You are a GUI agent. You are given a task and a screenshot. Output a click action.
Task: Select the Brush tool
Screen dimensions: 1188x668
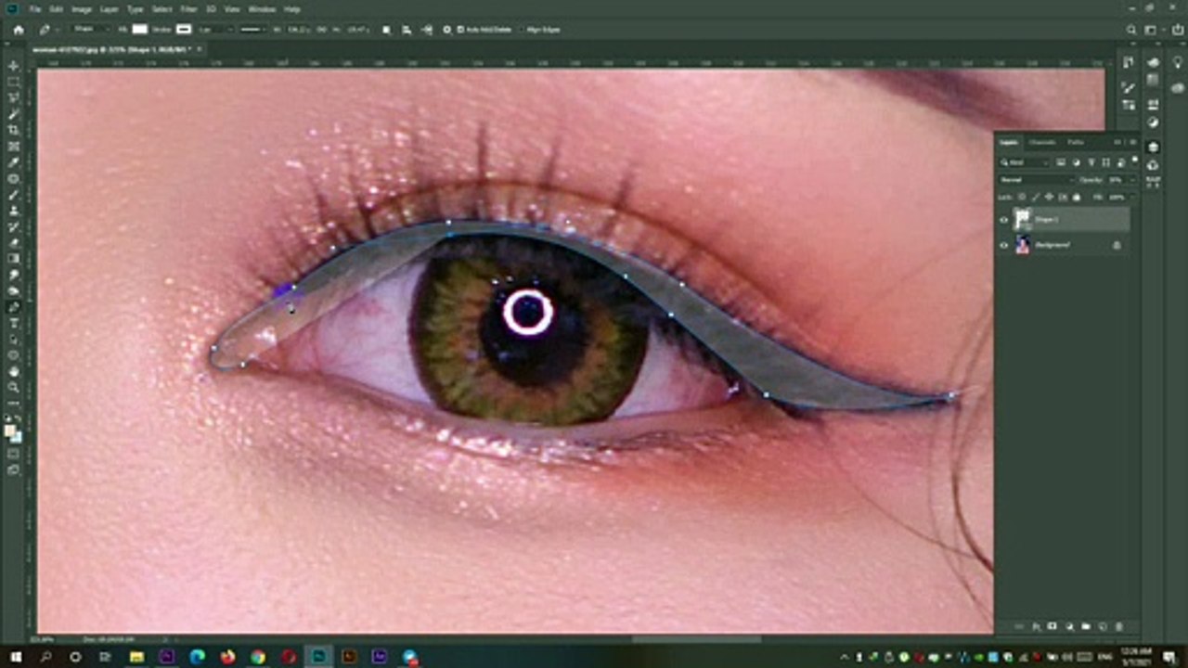coord(13,195)
